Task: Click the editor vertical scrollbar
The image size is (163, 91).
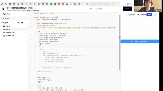Action: (x=120, y=42)
